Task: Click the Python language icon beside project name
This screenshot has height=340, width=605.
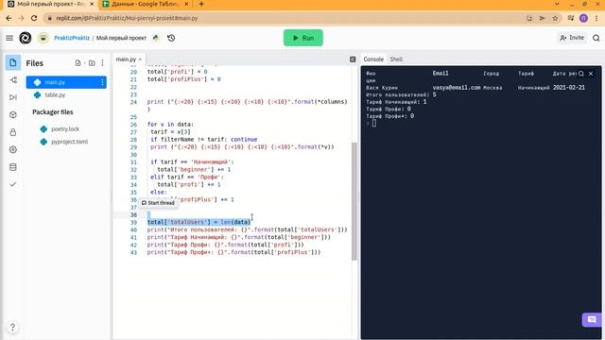Action: click(x=156, y=38)
